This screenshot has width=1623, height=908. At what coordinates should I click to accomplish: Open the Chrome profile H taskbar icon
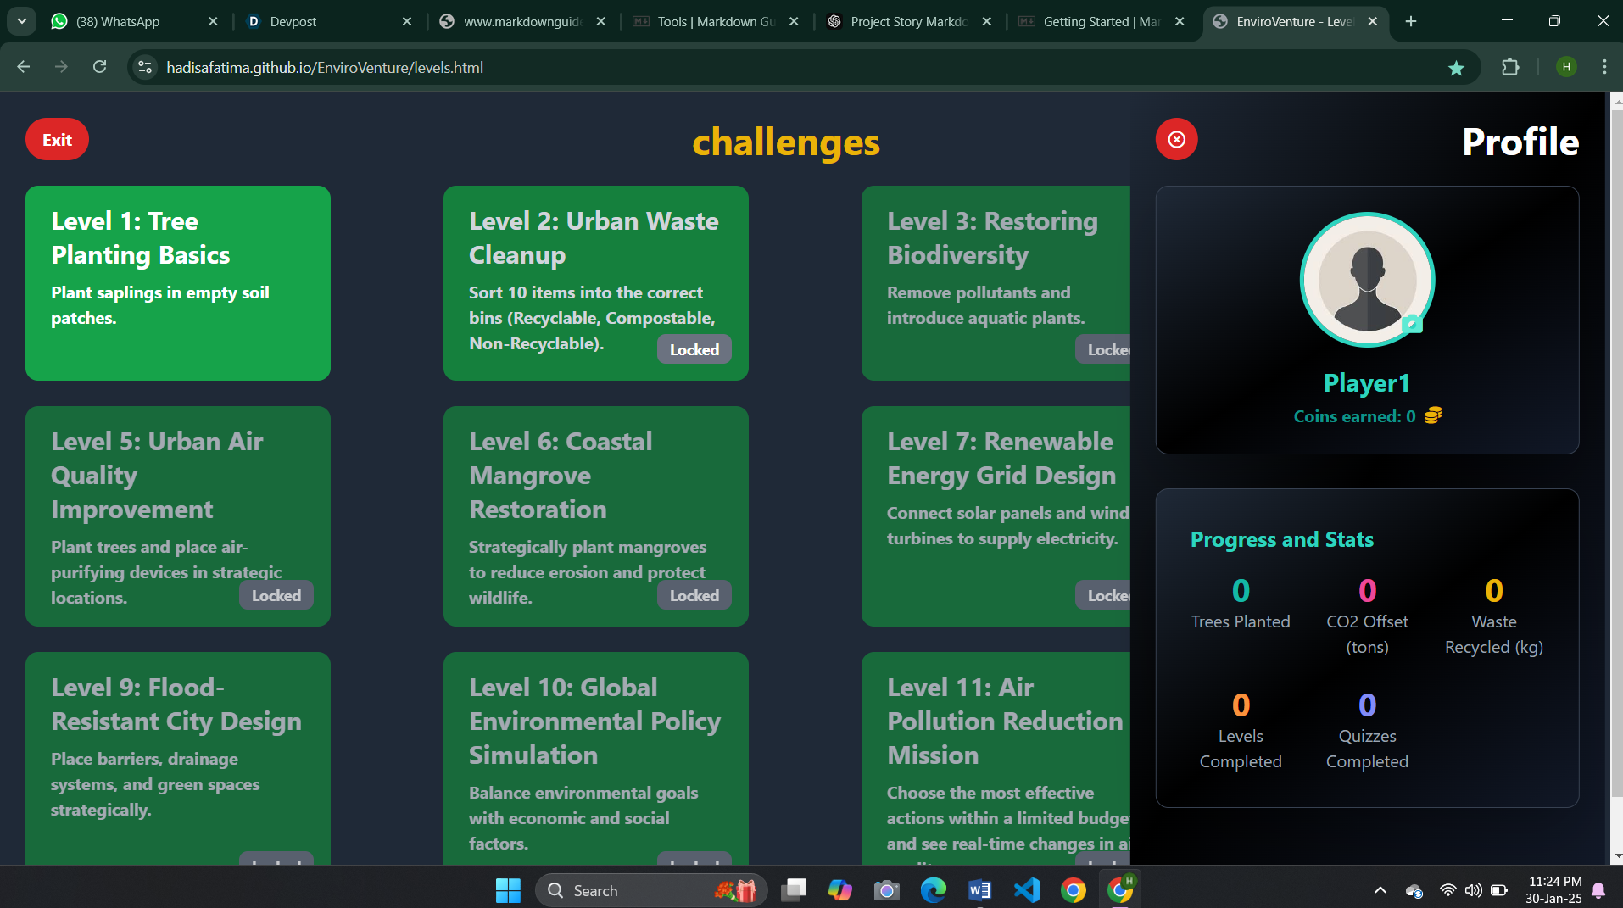tap(1120, 889)
